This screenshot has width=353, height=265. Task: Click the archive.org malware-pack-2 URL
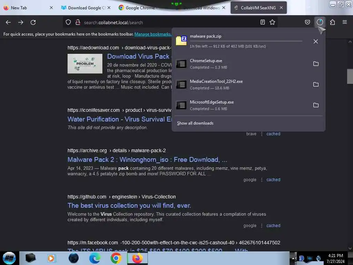117,150
